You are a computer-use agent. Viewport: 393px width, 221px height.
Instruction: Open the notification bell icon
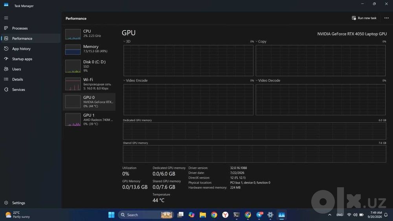pyautogui.click(x=386, y=215)
